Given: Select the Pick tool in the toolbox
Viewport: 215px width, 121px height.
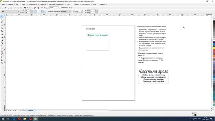Looking at the screenshot, I should pos(2,16).
